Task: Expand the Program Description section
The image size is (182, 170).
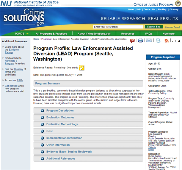Action: [88, 110]
